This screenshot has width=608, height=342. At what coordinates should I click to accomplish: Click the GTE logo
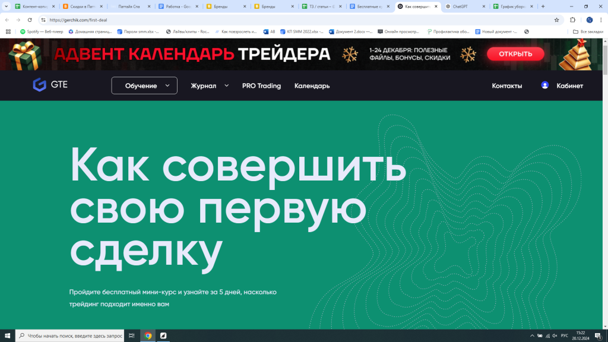click(x=50, y=84)
